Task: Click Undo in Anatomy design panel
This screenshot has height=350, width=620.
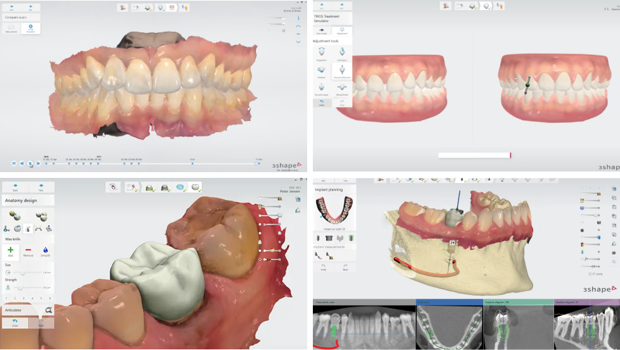Action: 15,323
